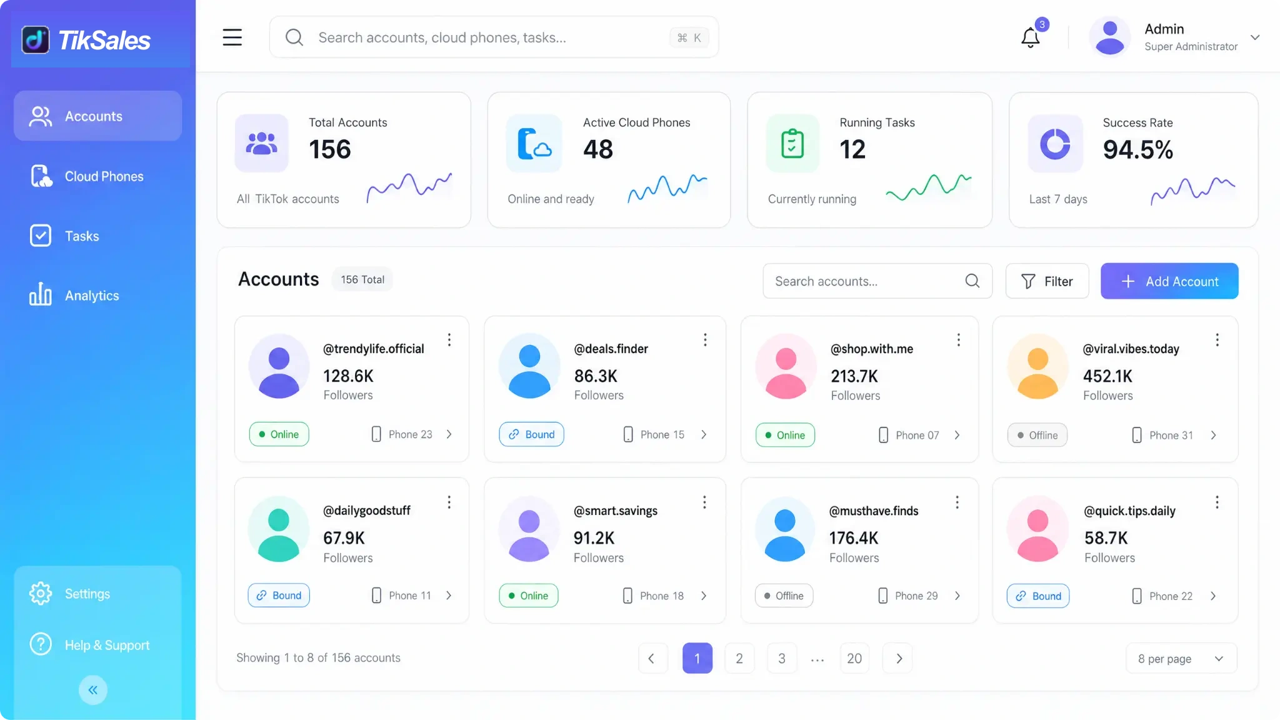Go to Accounts in sidebar
The image size is (1280, 720).
[x=98, y=116]
